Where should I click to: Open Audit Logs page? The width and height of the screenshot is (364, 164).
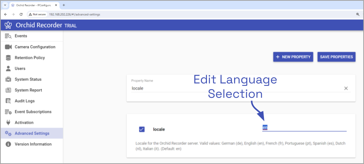pos(32,101)
